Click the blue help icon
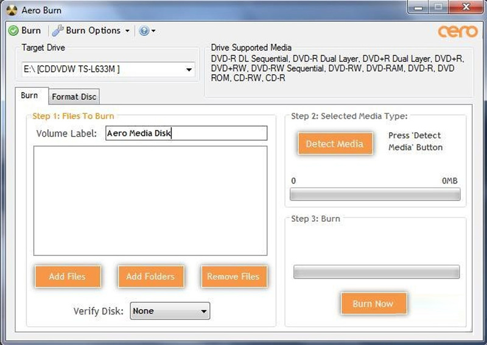487x345 pixels. tap(144, 30)
